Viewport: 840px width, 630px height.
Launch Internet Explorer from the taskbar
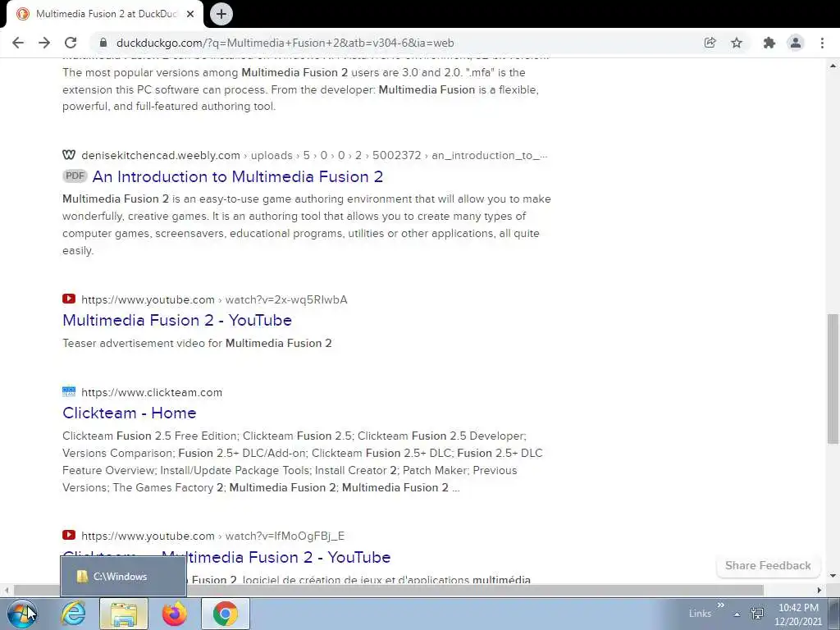point(73,614)
